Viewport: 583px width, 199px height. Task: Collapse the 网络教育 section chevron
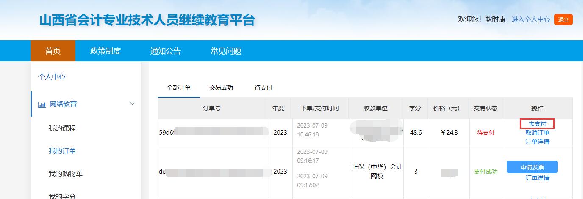click(132, 104)
